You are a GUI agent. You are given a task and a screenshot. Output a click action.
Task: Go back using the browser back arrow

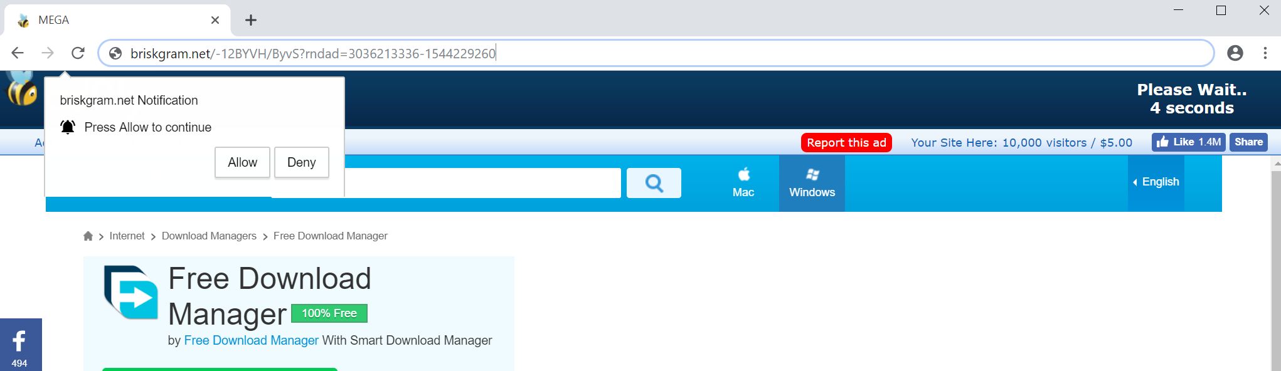18,53
